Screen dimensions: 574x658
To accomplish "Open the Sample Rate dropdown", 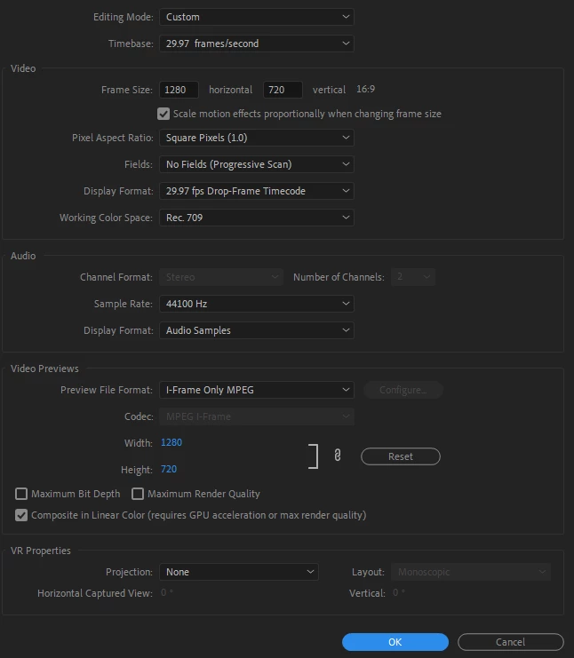I will (x=257, y=304).
